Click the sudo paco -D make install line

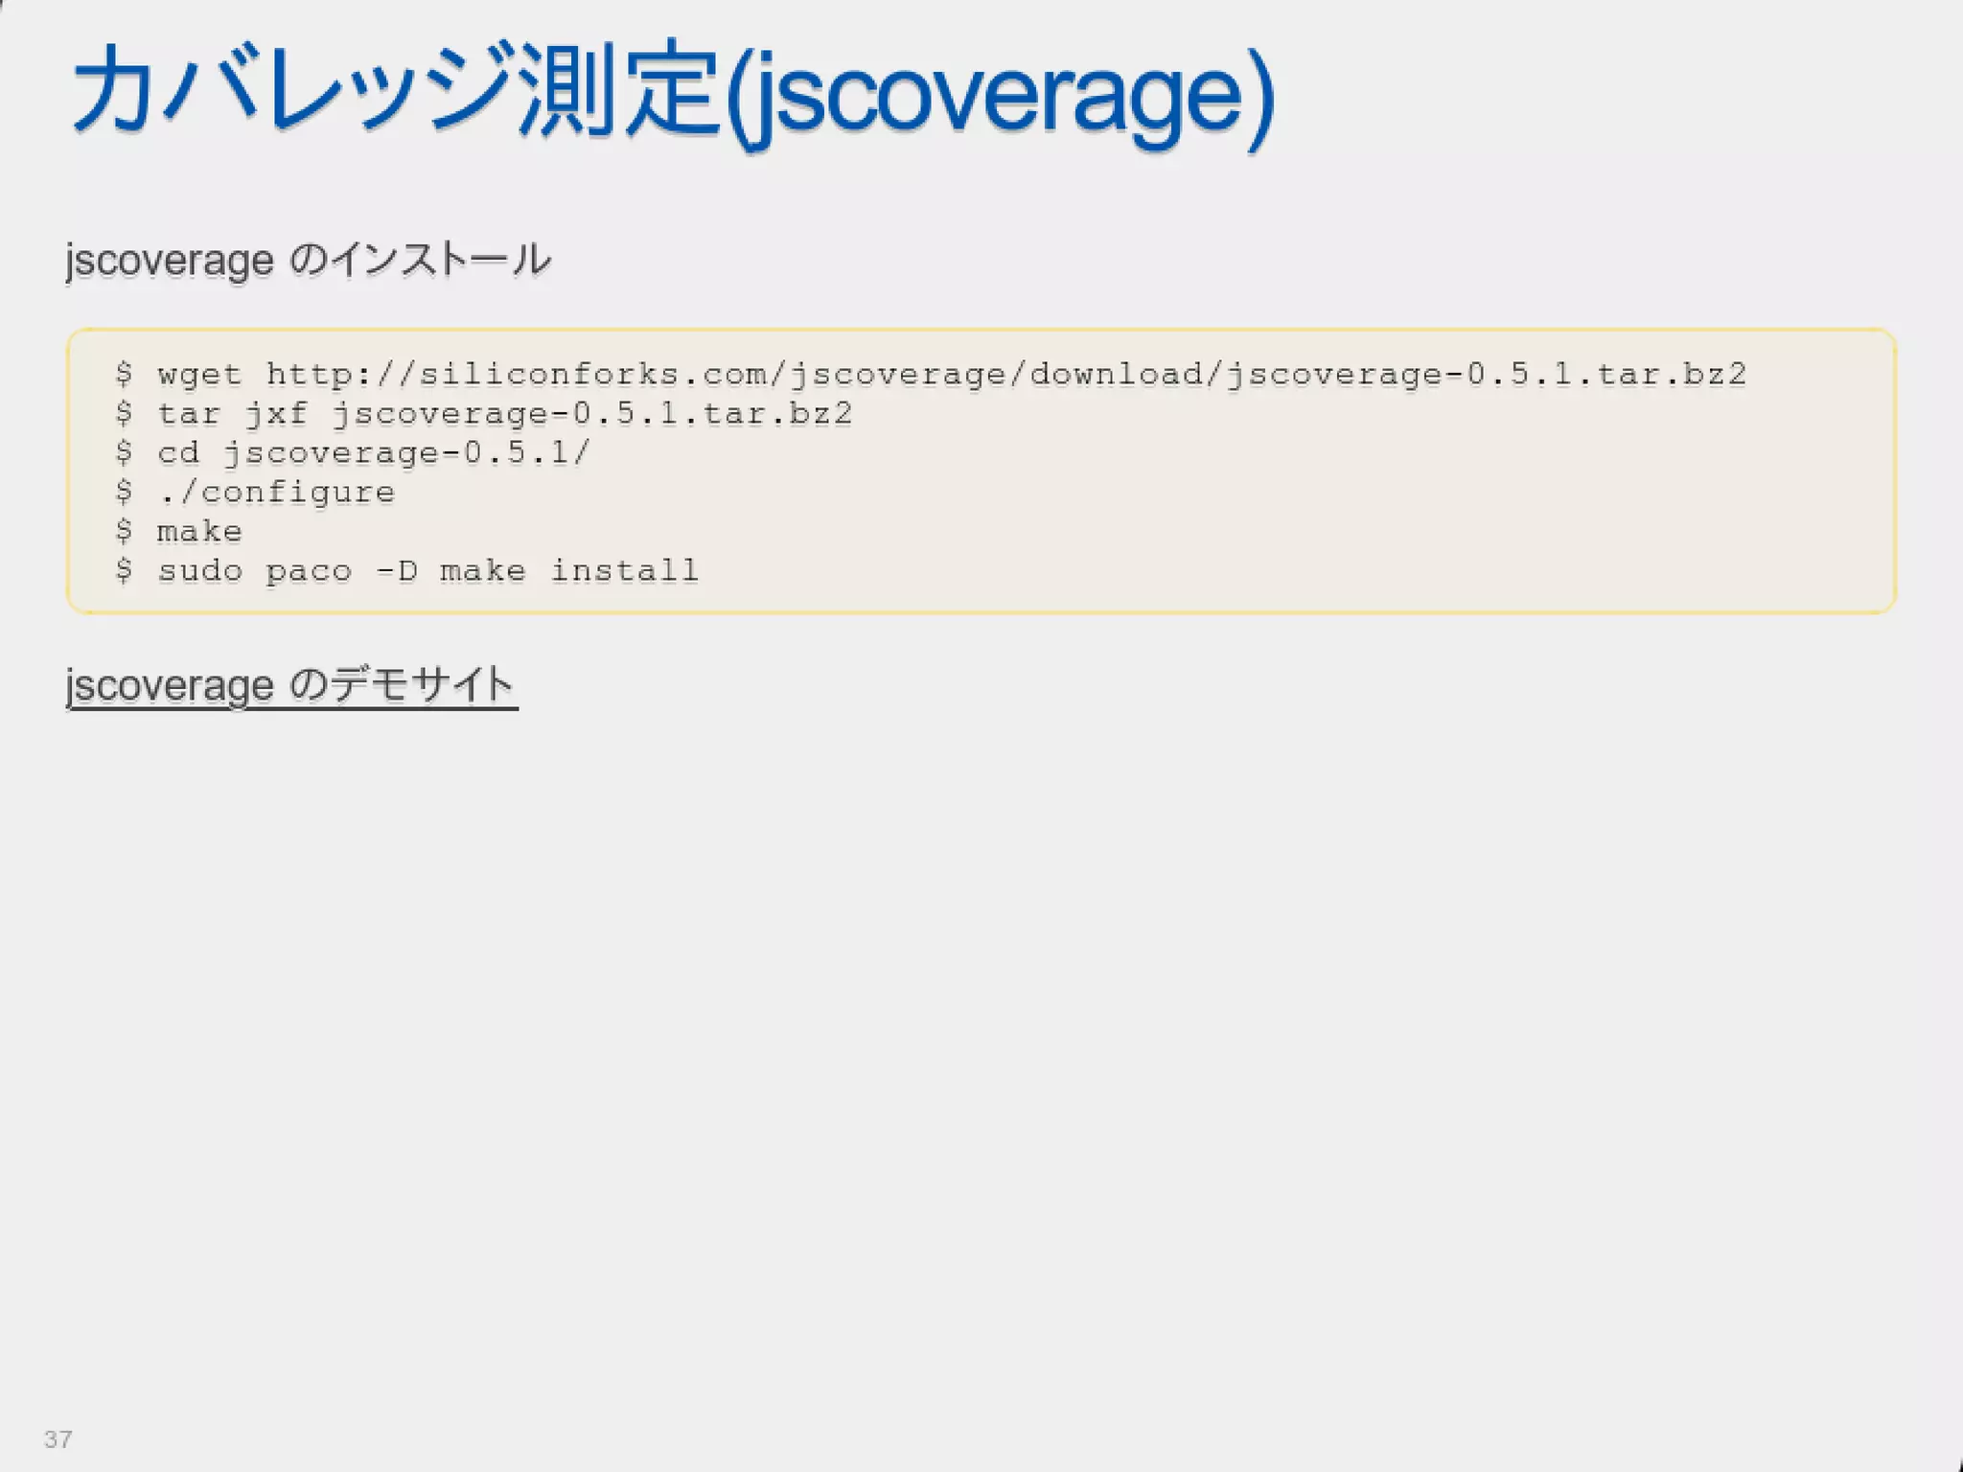[x=406, y=571]
